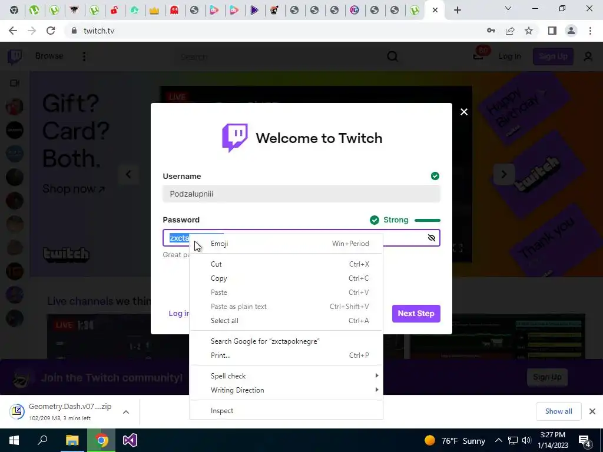Image resolution: width=603 pixels, height=452 pixels.
Task: Switch to the red ghost favicon tab
Action: [x=174, y=10]
